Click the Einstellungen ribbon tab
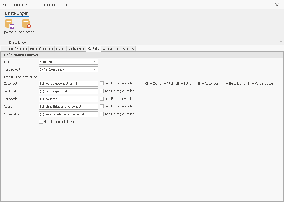Viewport: 284px width, 202px height. point(17,13)
